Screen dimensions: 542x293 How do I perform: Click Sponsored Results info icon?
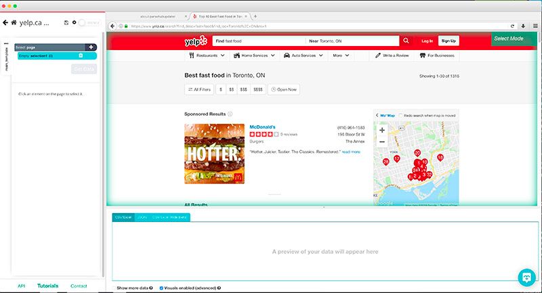[x=230, y=114]
